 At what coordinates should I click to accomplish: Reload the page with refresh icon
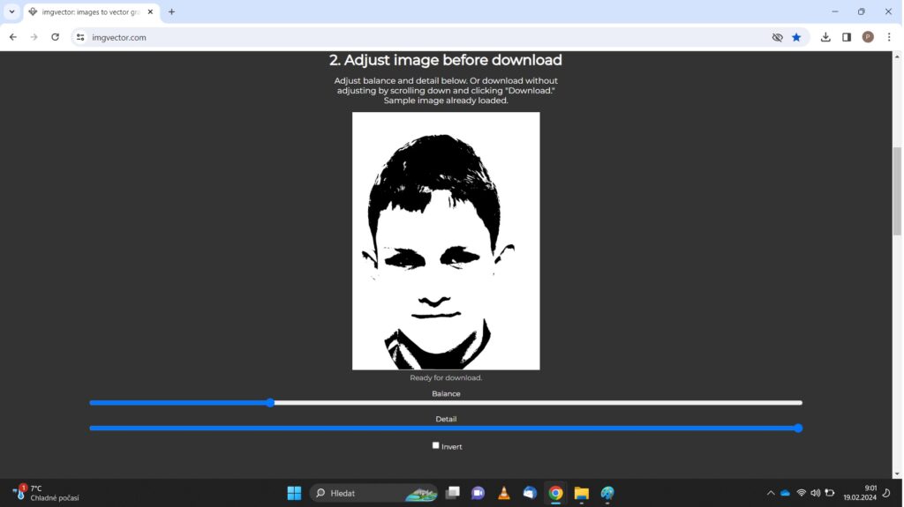coord(55,37)
